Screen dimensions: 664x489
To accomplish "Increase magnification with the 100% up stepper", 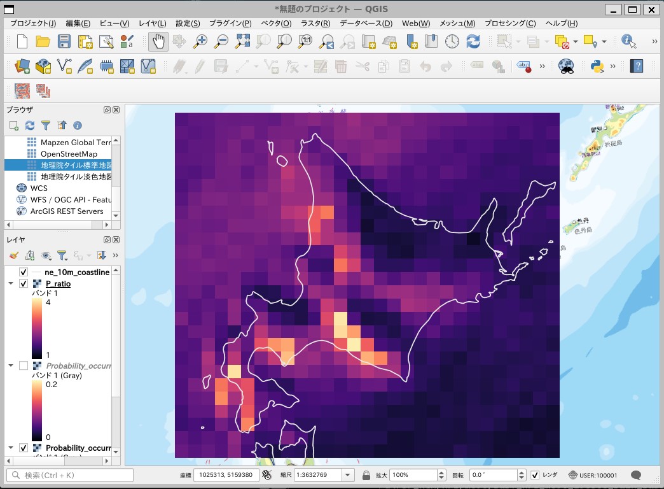I will coord(441,472).
